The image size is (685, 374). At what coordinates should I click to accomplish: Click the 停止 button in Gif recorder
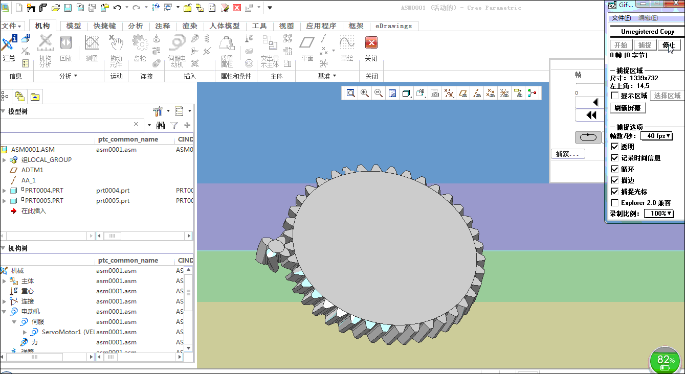pos(669,45)
